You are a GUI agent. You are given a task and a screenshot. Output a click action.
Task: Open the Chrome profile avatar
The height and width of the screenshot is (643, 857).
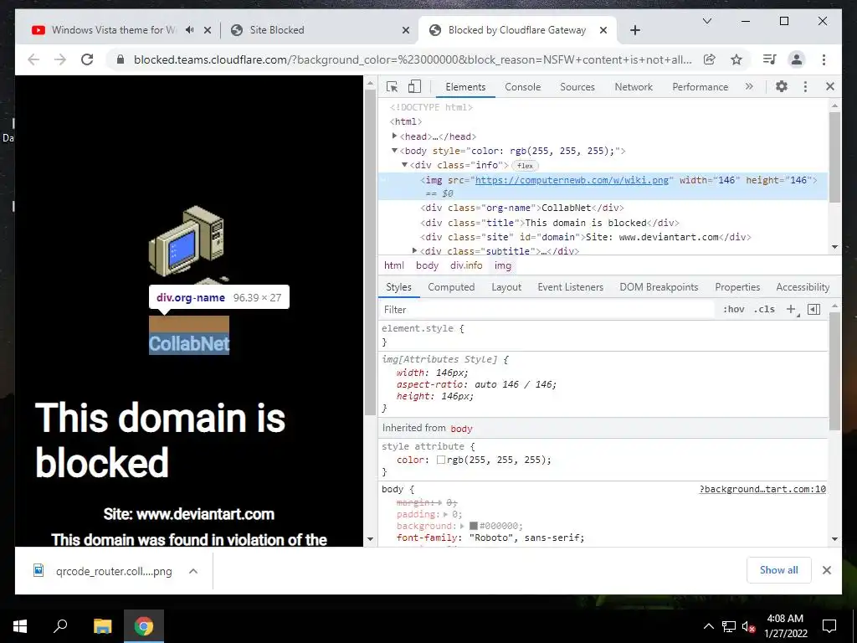797,59
